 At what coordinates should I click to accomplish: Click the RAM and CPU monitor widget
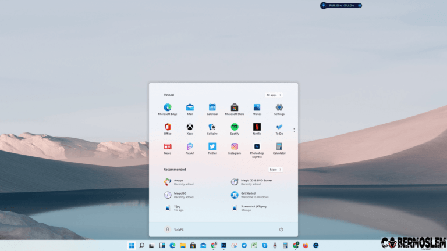coord(341,5)
